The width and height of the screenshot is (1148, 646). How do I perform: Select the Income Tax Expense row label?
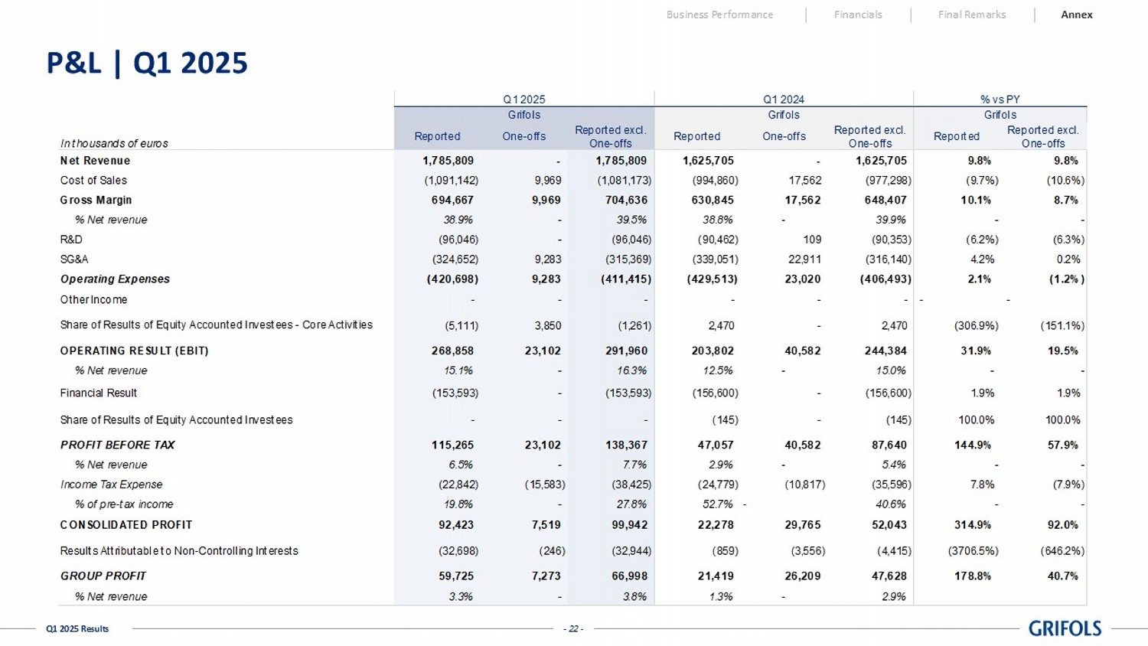111,484
